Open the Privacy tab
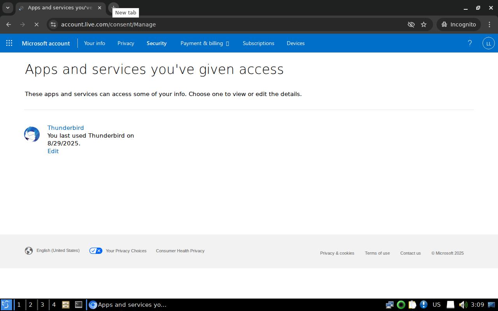The width and height of the screenshot is (498, 311). pyautogui.click(x=126, y=43)
